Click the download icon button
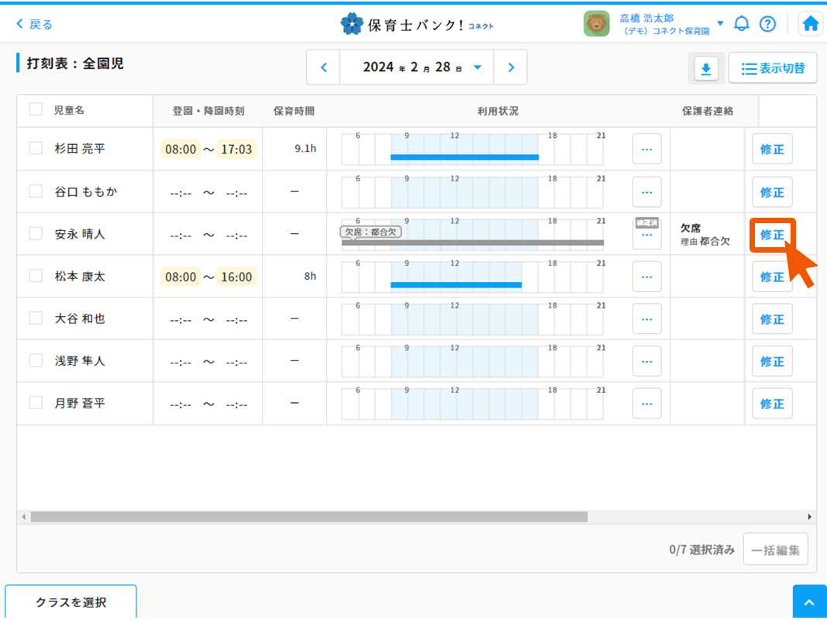 click(705, 69)
